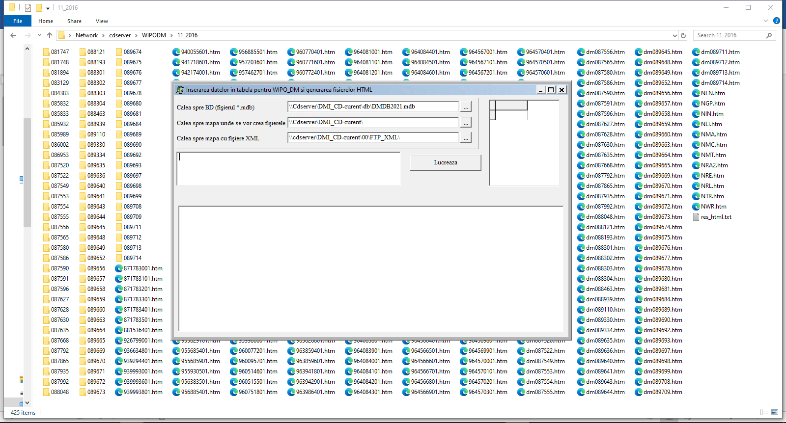Screen dimensions: 786x423
Task: Select folder 089673
Action: click(92, 392)
